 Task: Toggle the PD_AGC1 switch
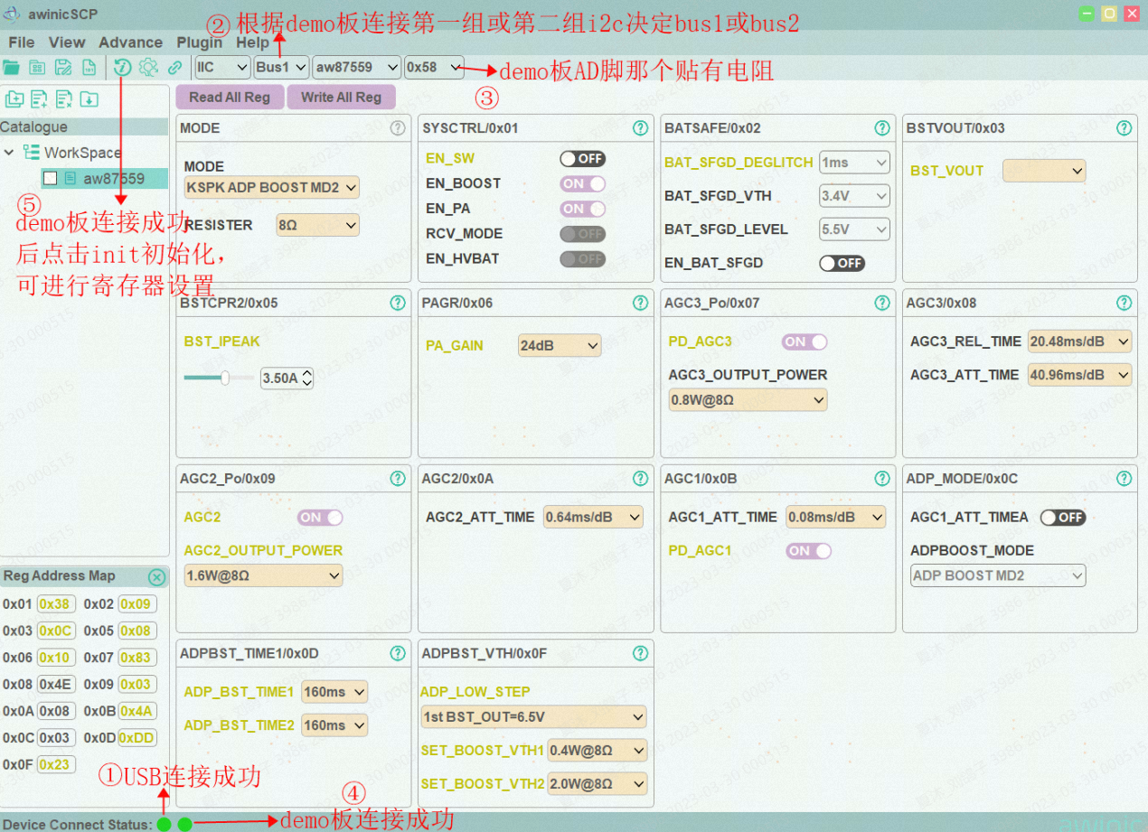tap(808, 551)
